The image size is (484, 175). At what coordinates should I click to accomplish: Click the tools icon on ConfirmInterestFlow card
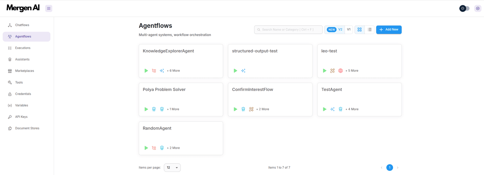coord(251,109)
